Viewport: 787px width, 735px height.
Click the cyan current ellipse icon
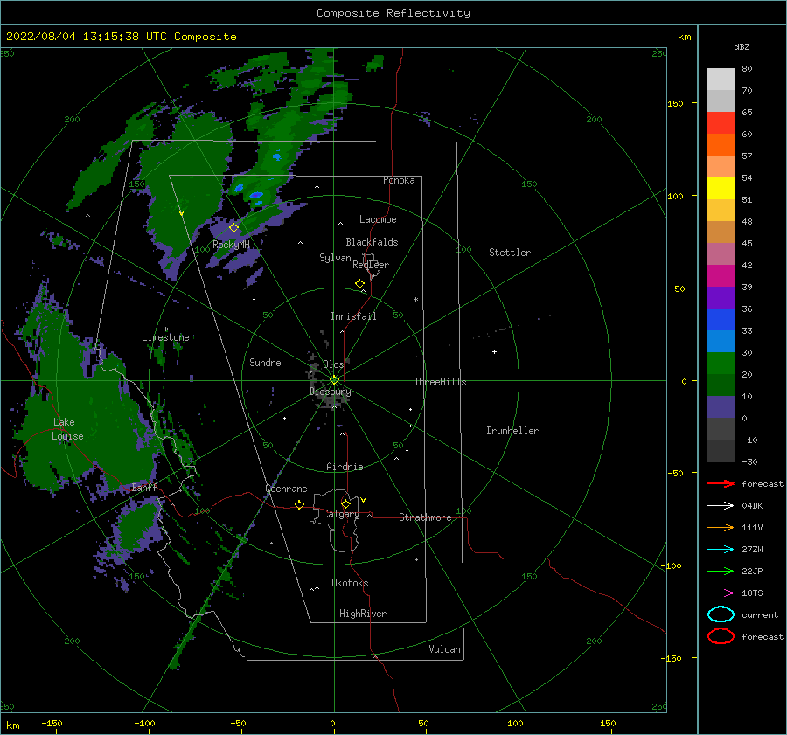click(721, 614)
